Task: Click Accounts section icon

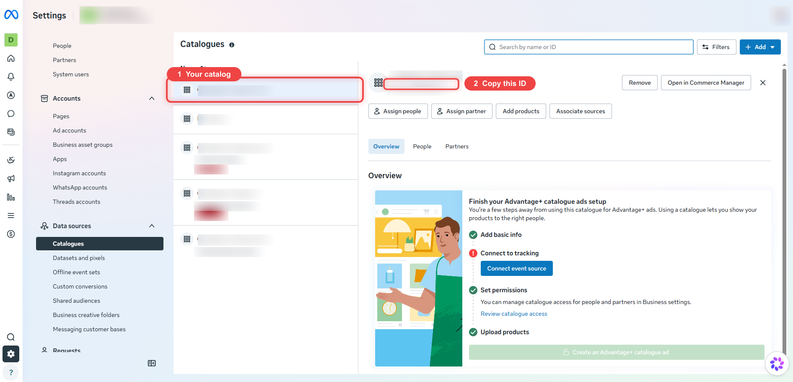Action: (x=44, y=99)
